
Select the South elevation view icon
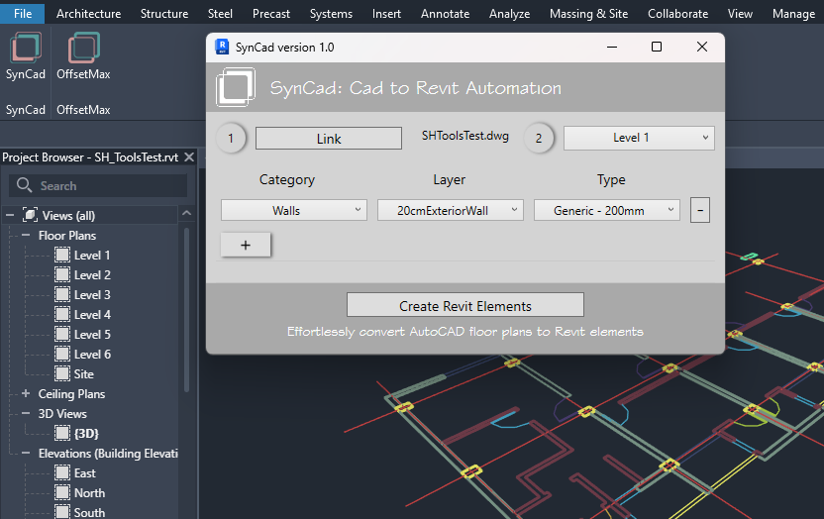(62, 512)
